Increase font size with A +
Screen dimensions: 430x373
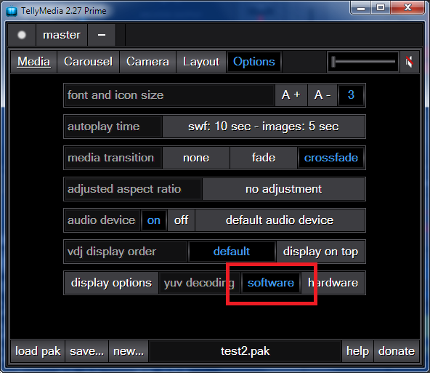291,95
